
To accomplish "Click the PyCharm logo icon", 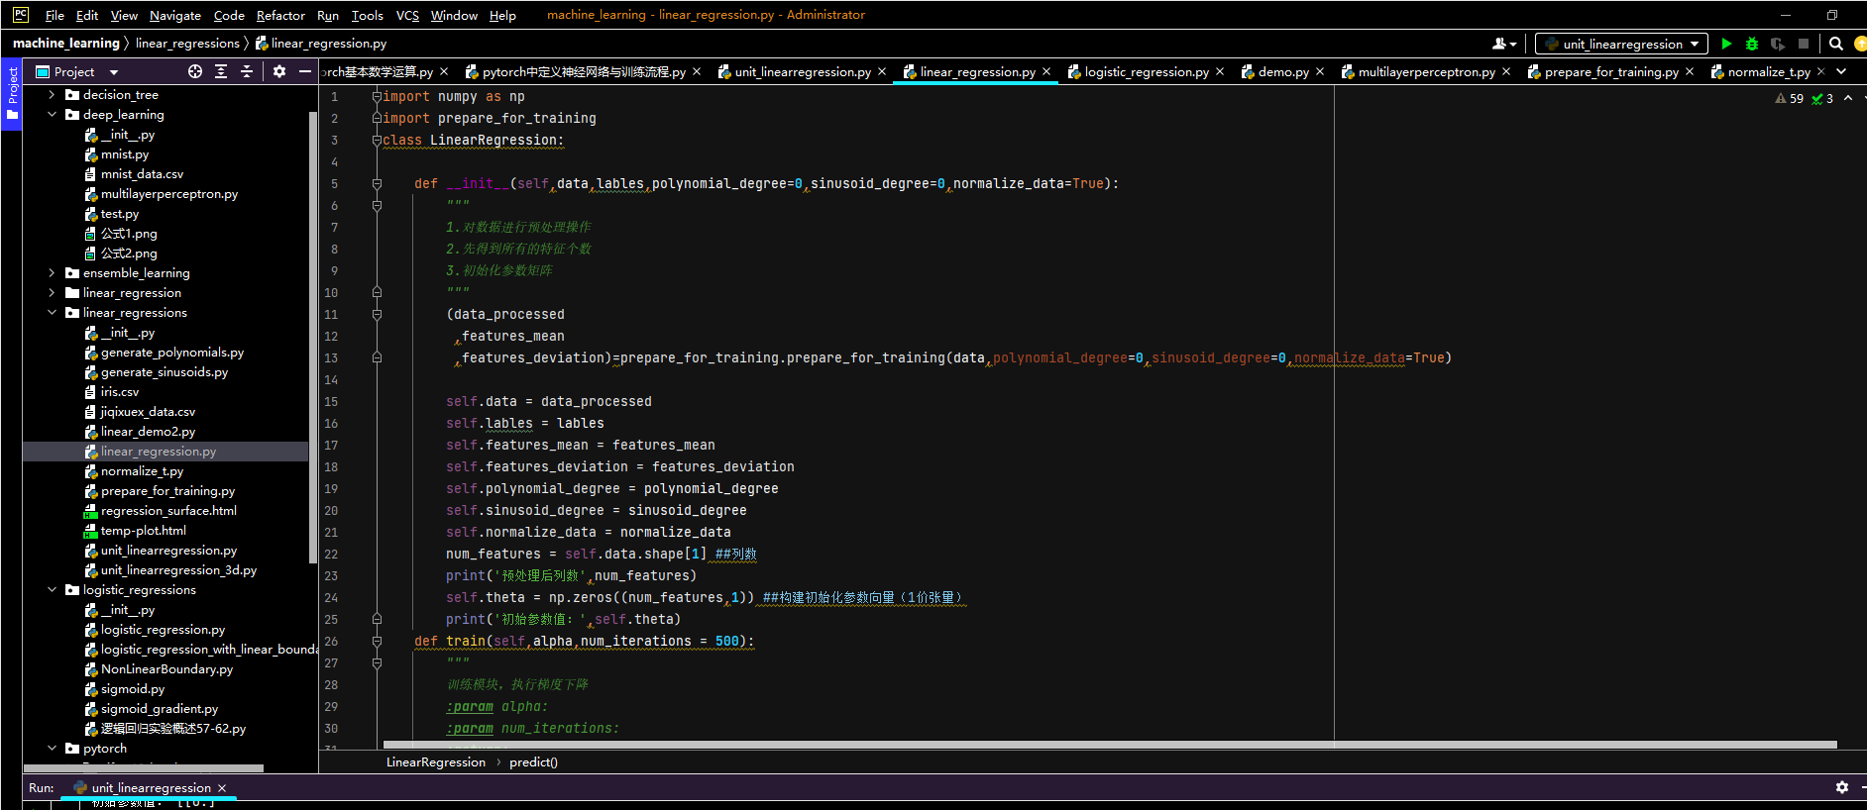I will click(20, 15).
